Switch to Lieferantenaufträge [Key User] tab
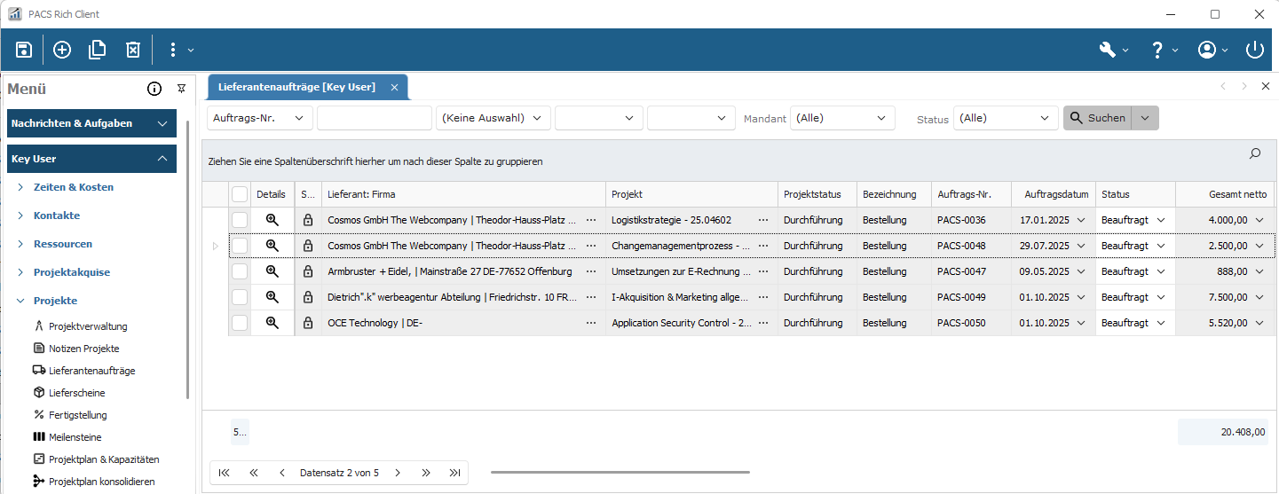Image resolution: width=1279 pixels, height=494 pixels. tap(297, 87)
